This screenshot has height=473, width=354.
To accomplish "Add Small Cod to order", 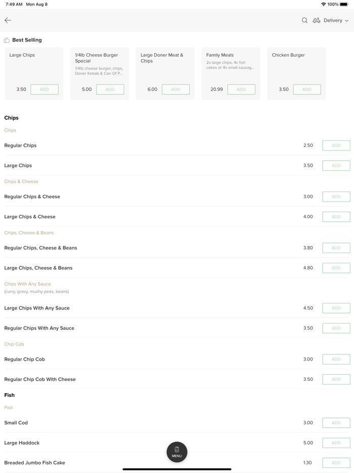I will coord(336,423).
